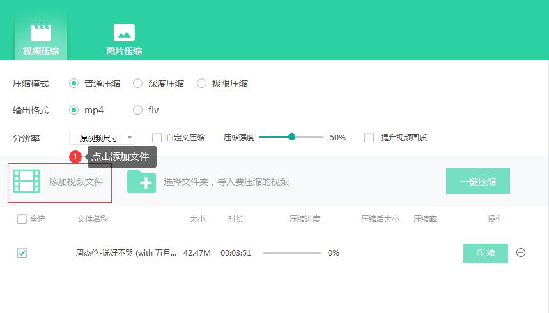Click the 压缩后大小 column header
The image size is (549, 313).
380,219
